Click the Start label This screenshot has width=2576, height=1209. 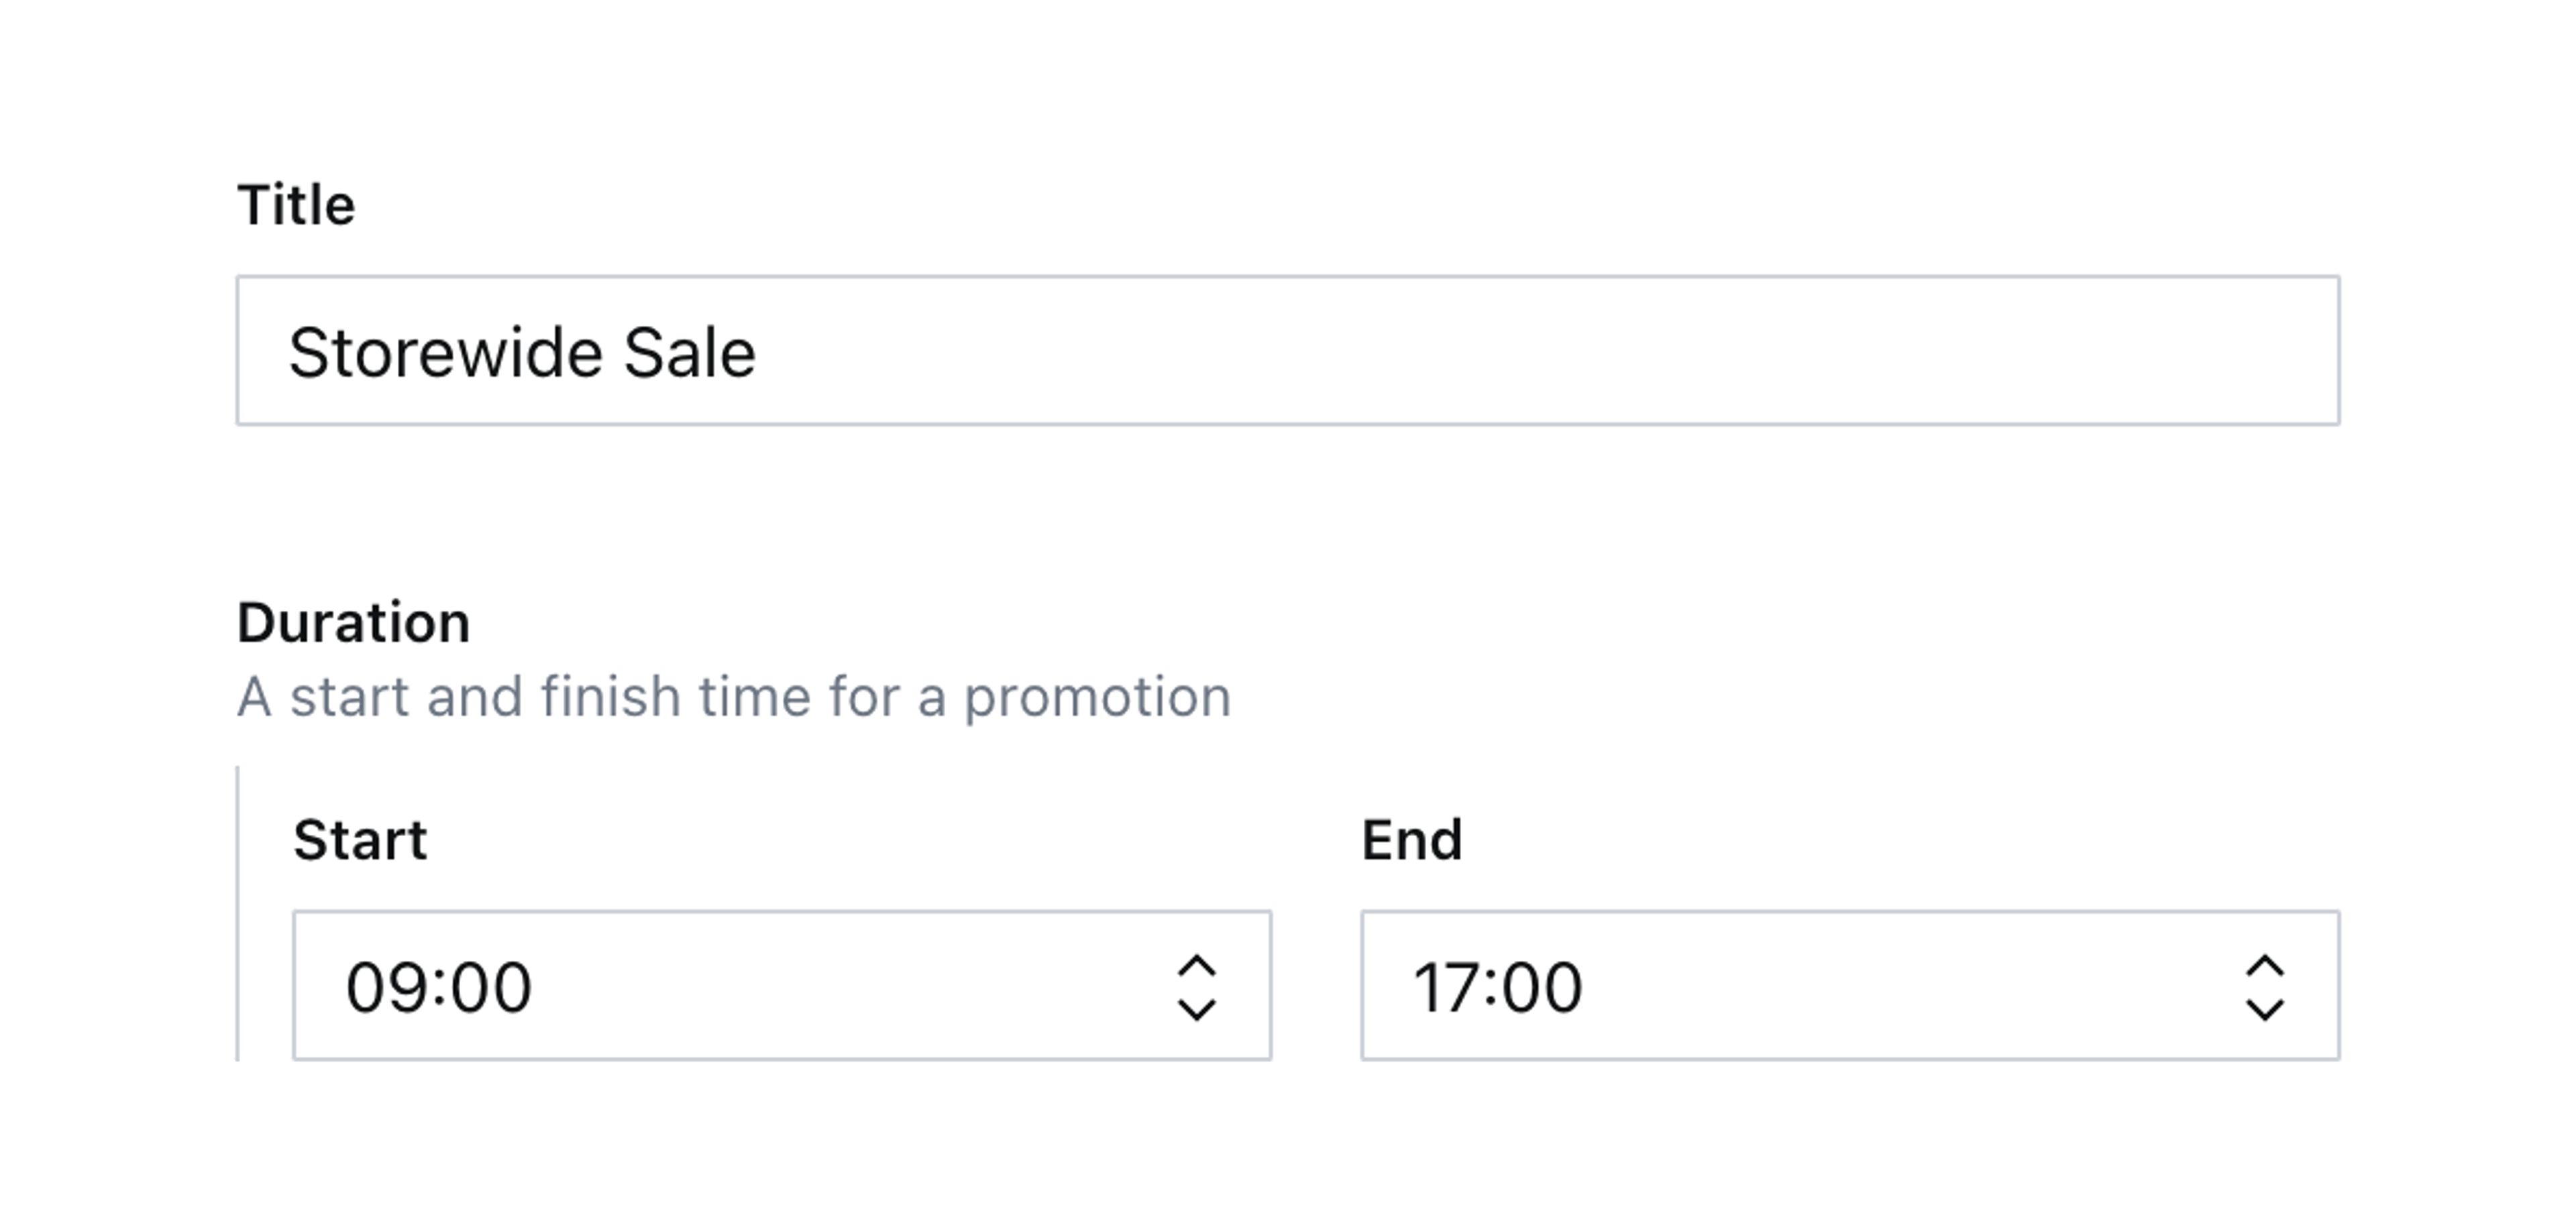coord(360,840)
